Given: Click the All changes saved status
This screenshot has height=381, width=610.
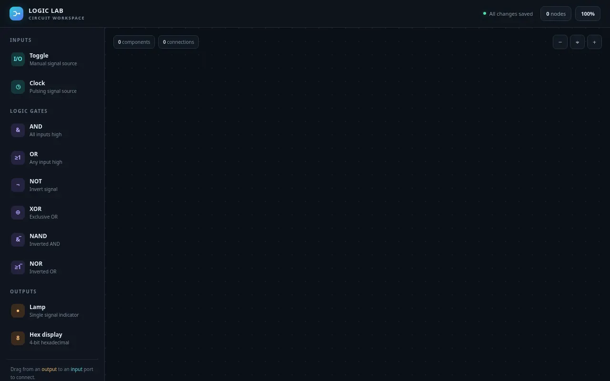Looking at the screenshot, I should pos(508,14).
